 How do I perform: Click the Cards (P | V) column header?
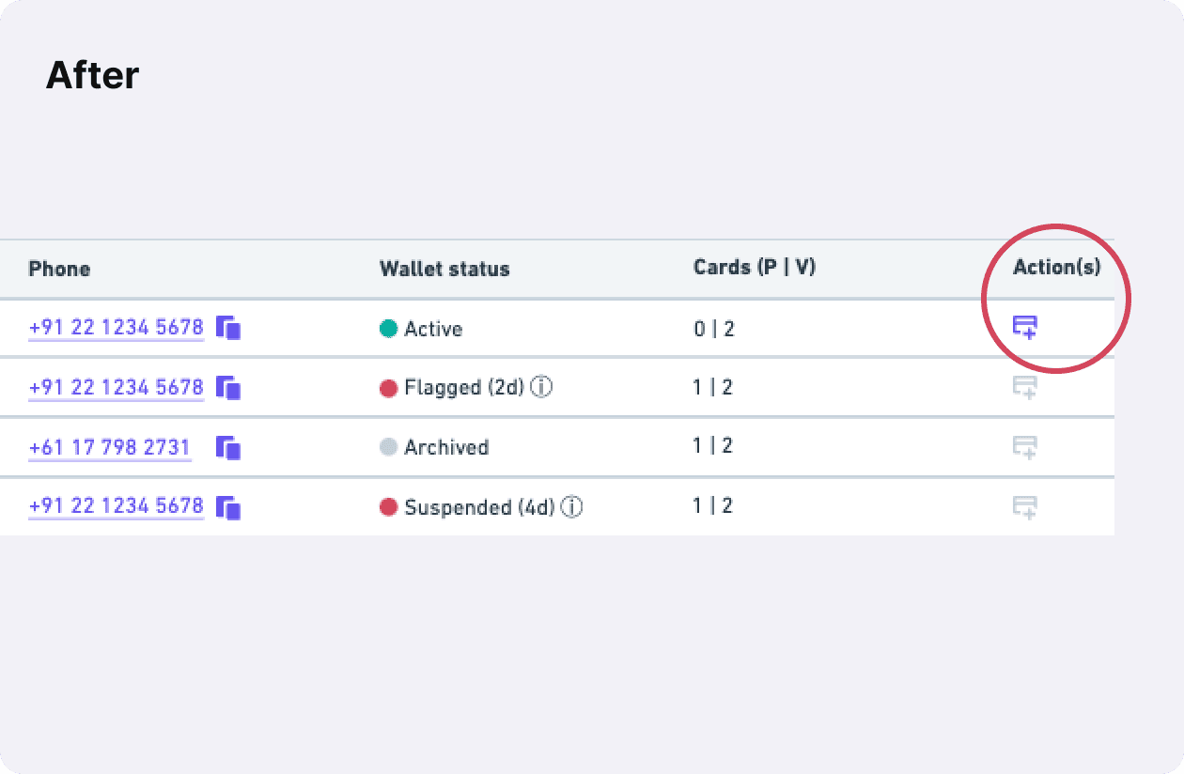click(755, 267)
